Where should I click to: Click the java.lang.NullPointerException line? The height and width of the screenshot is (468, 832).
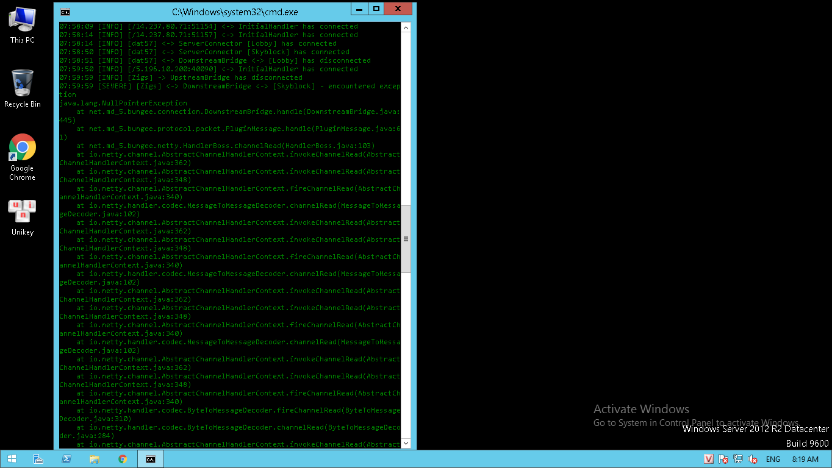(123, 103)
